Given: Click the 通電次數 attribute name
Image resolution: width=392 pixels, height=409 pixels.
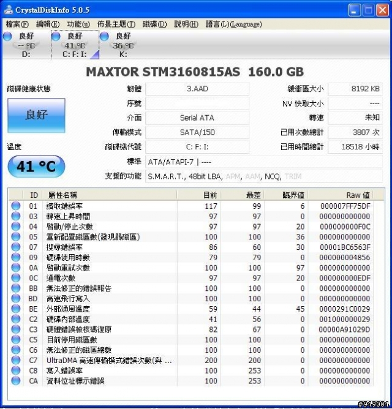Looking at the screenshot, I should (61, 278).
